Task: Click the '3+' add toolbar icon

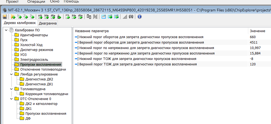Action: point(32,17)
